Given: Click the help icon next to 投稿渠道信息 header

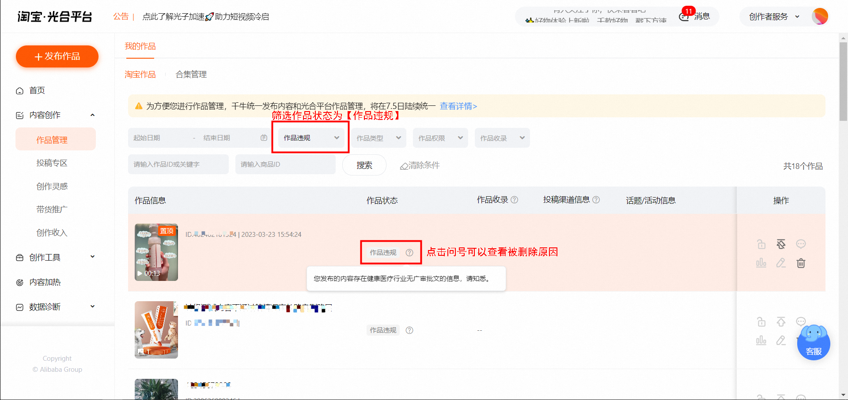Looking at the screenshot, I should [x=596, y=200].
